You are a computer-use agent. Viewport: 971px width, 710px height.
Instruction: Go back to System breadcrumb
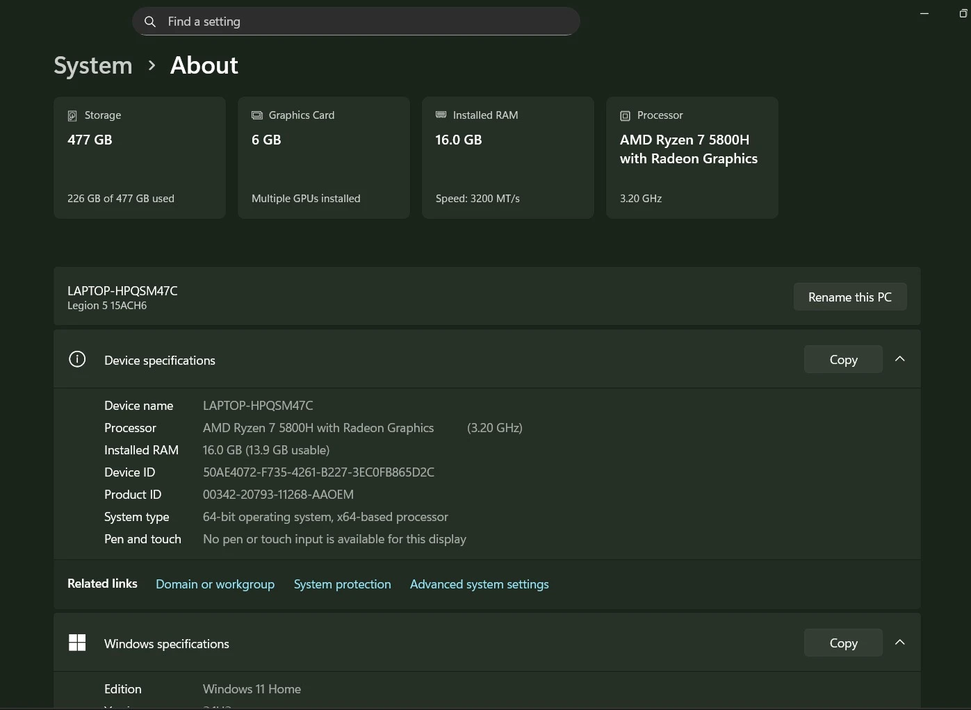coord(93,65)
